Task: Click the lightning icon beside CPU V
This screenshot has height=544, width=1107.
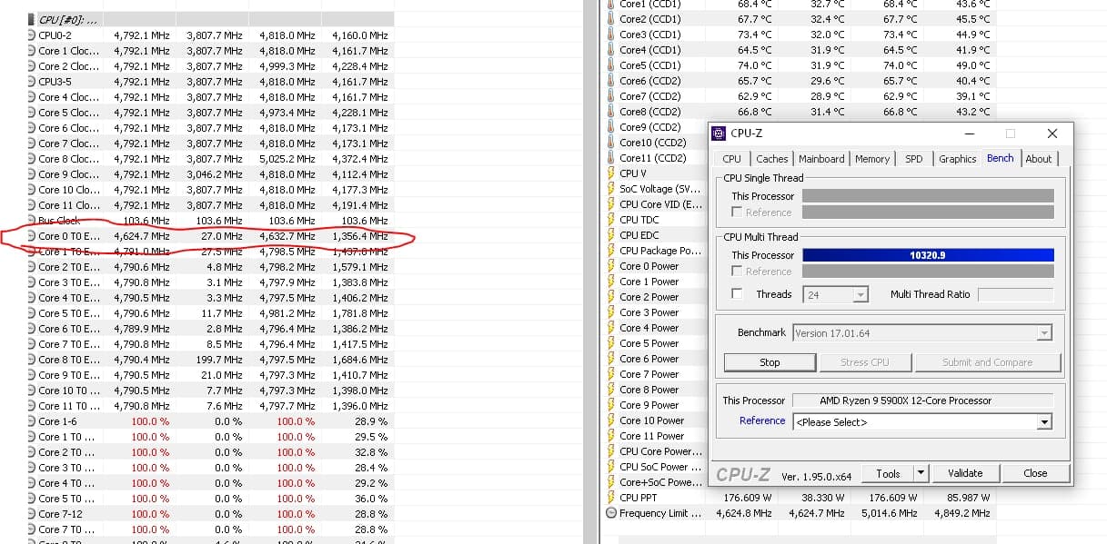Action: click(x=611, y=173)
